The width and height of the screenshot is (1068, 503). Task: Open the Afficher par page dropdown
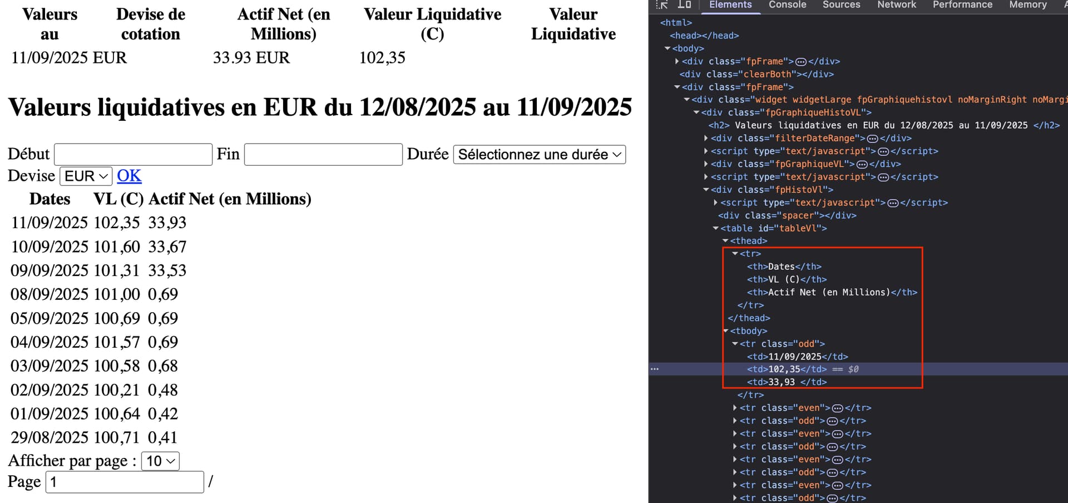(160, 461)
